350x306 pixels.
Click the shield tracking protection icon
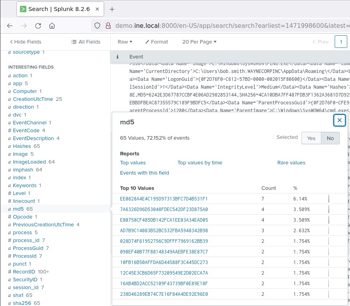[x=98, y=25]
